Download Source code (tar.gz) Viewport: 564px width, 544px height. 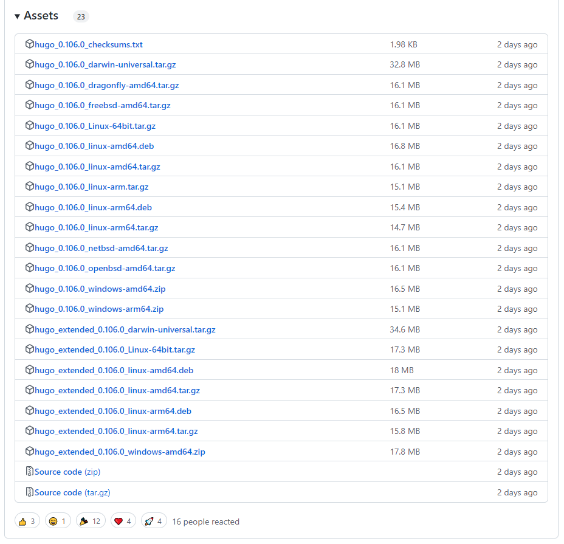click(72, 492)
